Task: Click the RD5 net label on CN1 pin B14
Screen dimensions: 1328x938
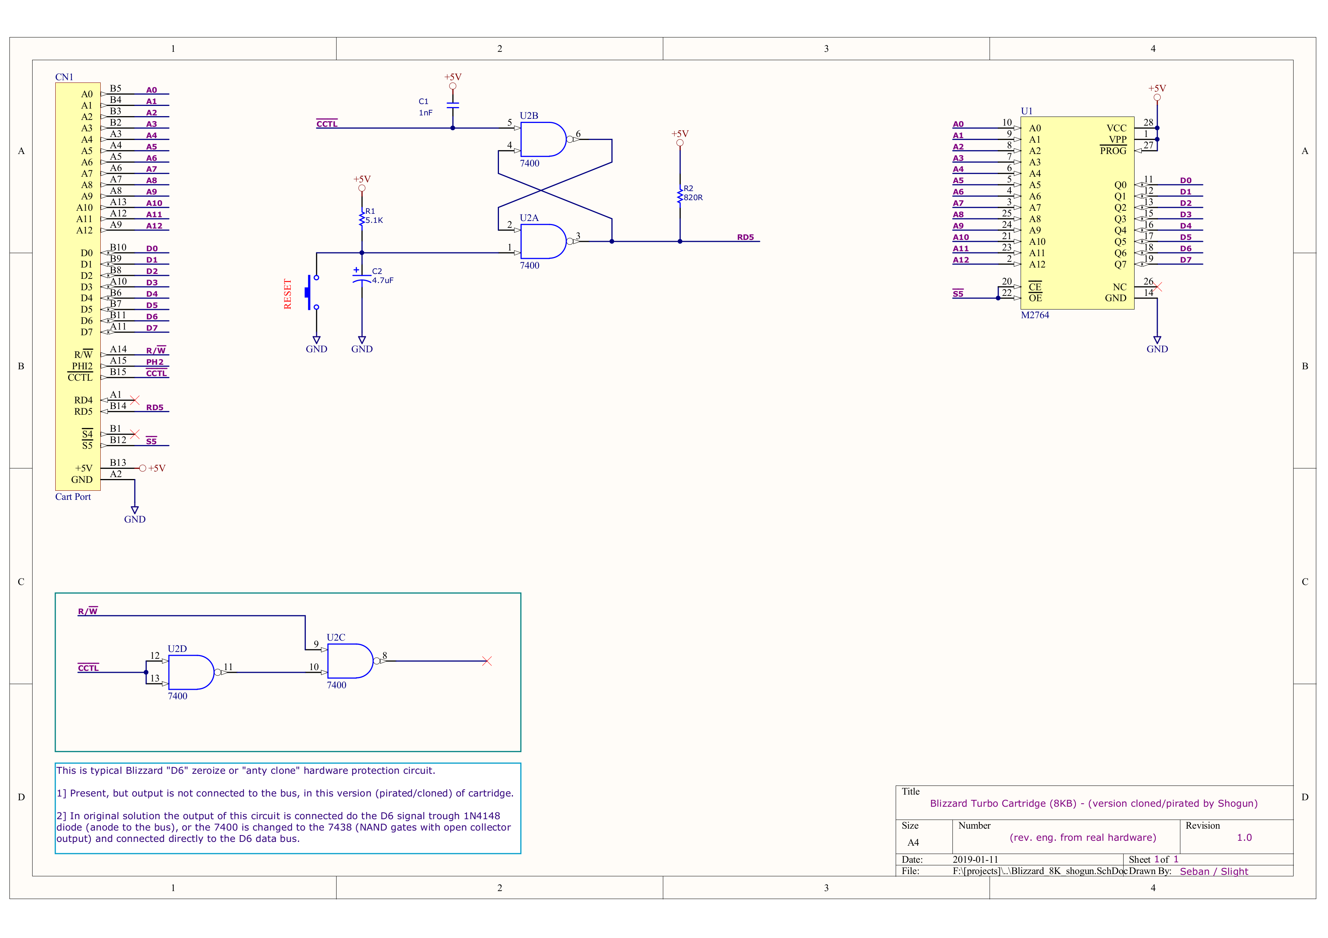Action: [155, 408]
